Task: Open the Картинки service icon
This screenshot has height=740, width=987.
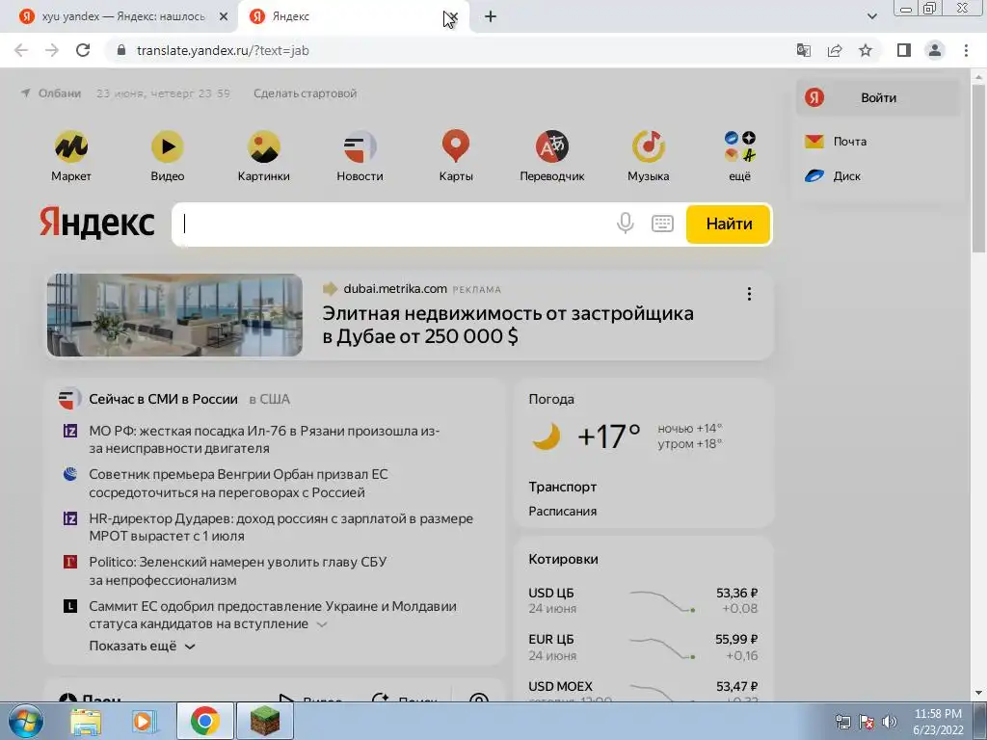Action: click(264, 146)
